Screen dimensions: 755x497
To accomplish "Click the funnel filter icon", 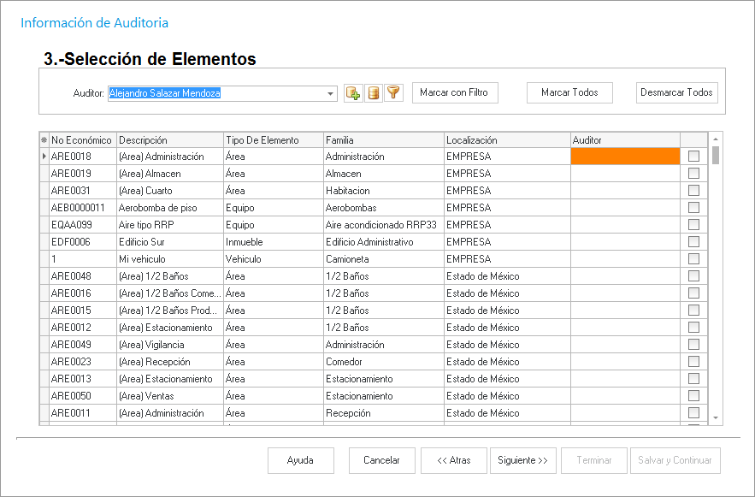I will tap(393, 93).
